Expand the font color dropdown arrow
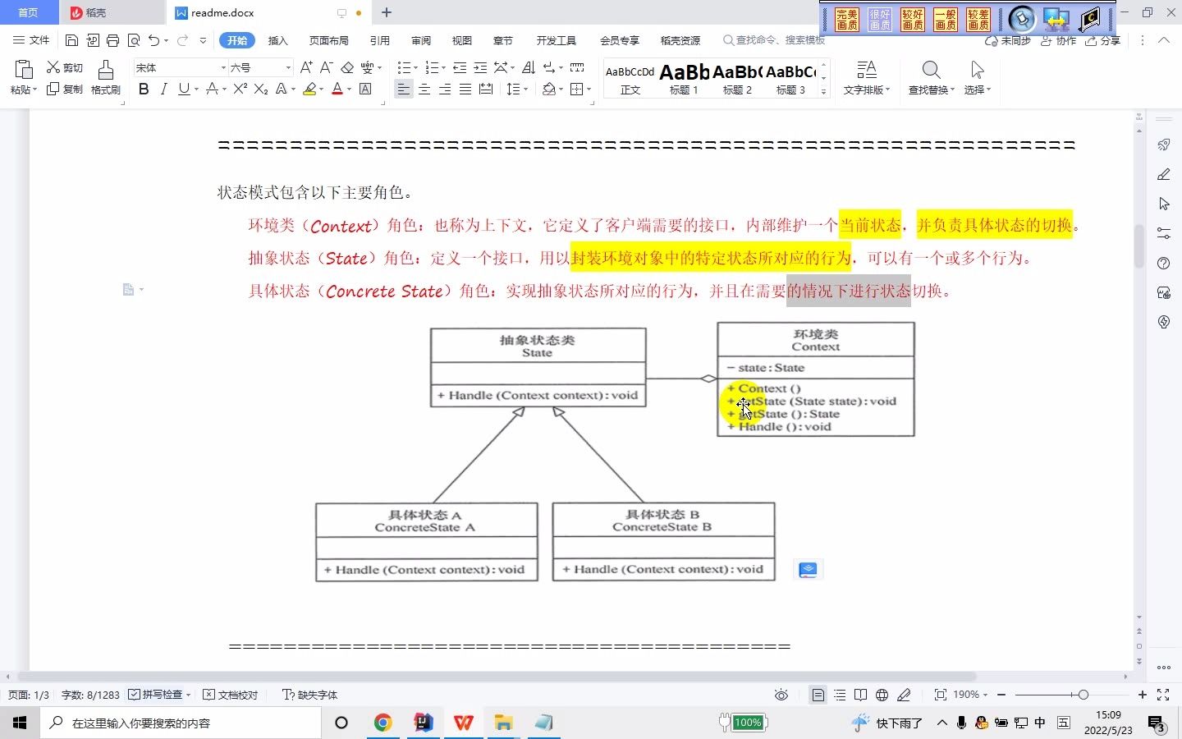Viewport: 1182px width, 739px height. click(x=348, y=90)
